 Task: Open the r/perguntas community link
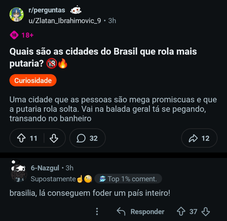pyautogui.click(x=47, y=10)
